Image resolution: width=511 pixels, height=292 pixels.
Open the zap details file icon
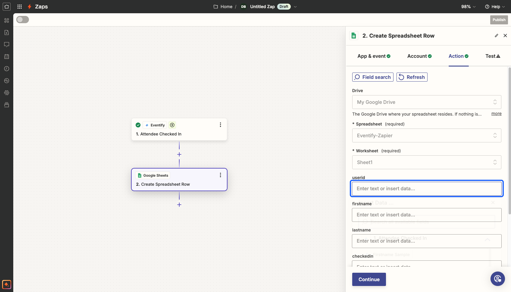point(7,33)
